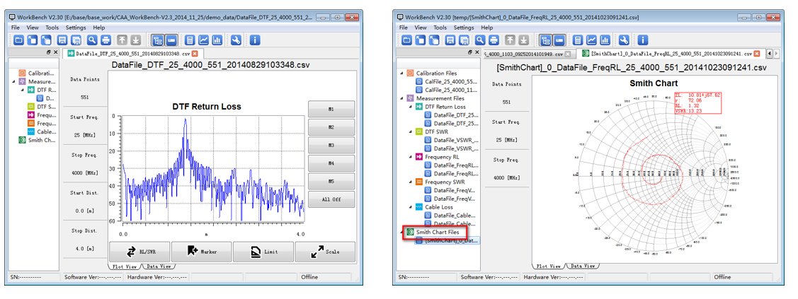Click the wrench settings icon in DTF window
This screenshot has height=299, width=798.
[x=236, y=40]
